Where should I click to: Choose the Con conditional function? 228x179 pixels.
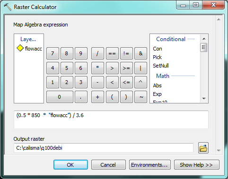[158, 49]
